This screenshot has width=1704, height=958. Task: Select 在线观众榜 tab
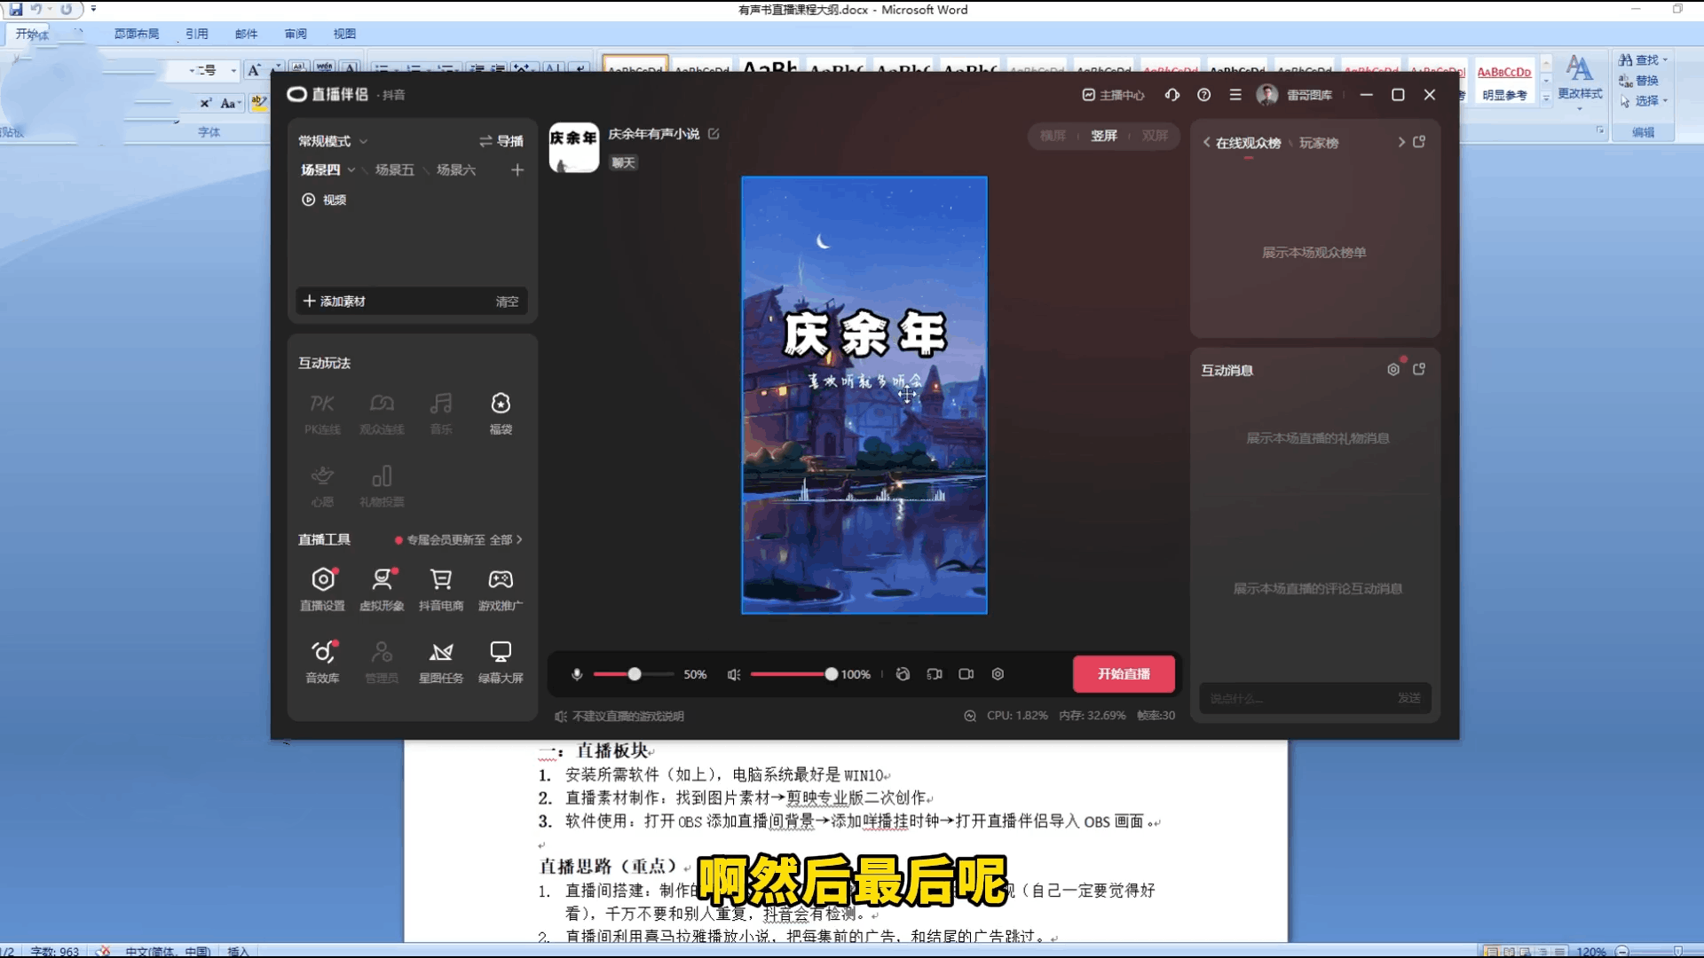point(1248,143)
